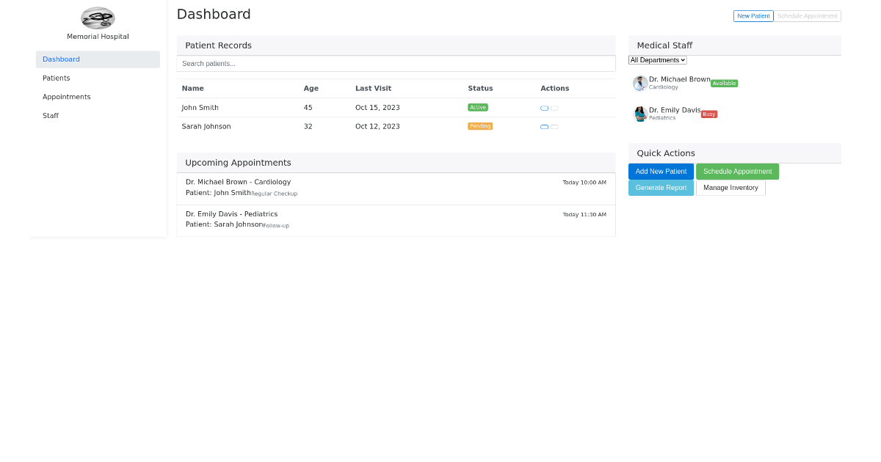
Task: Click Dr. Michael Brown's profile avatar
Action: (639, 83)
